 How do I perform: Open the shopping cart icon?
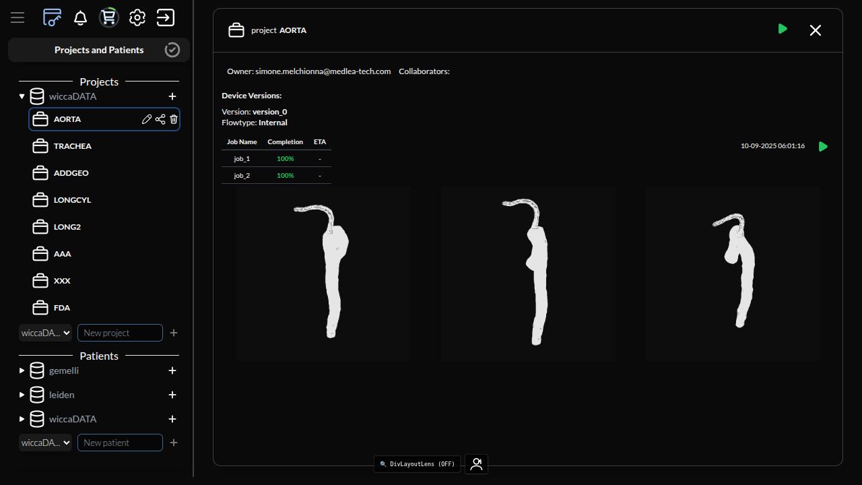(x=108, y=18)
